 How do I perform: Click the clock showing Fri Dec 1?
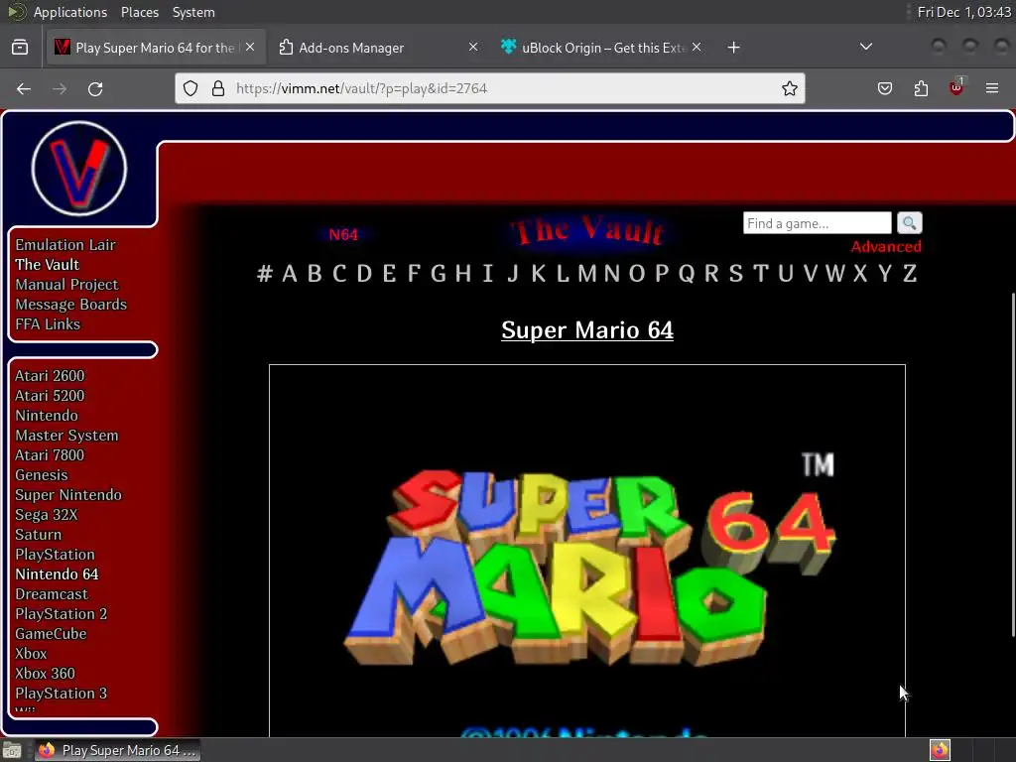click(963, 12)
